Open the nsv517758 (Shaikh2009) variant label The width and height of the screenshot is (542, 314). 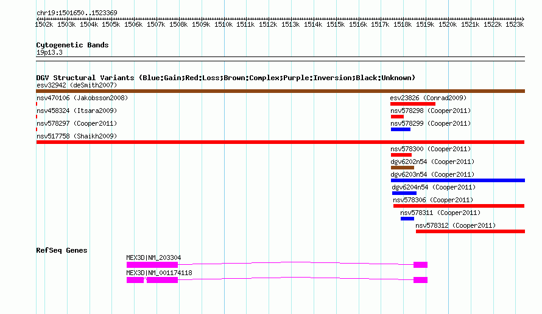coord(77,136)
